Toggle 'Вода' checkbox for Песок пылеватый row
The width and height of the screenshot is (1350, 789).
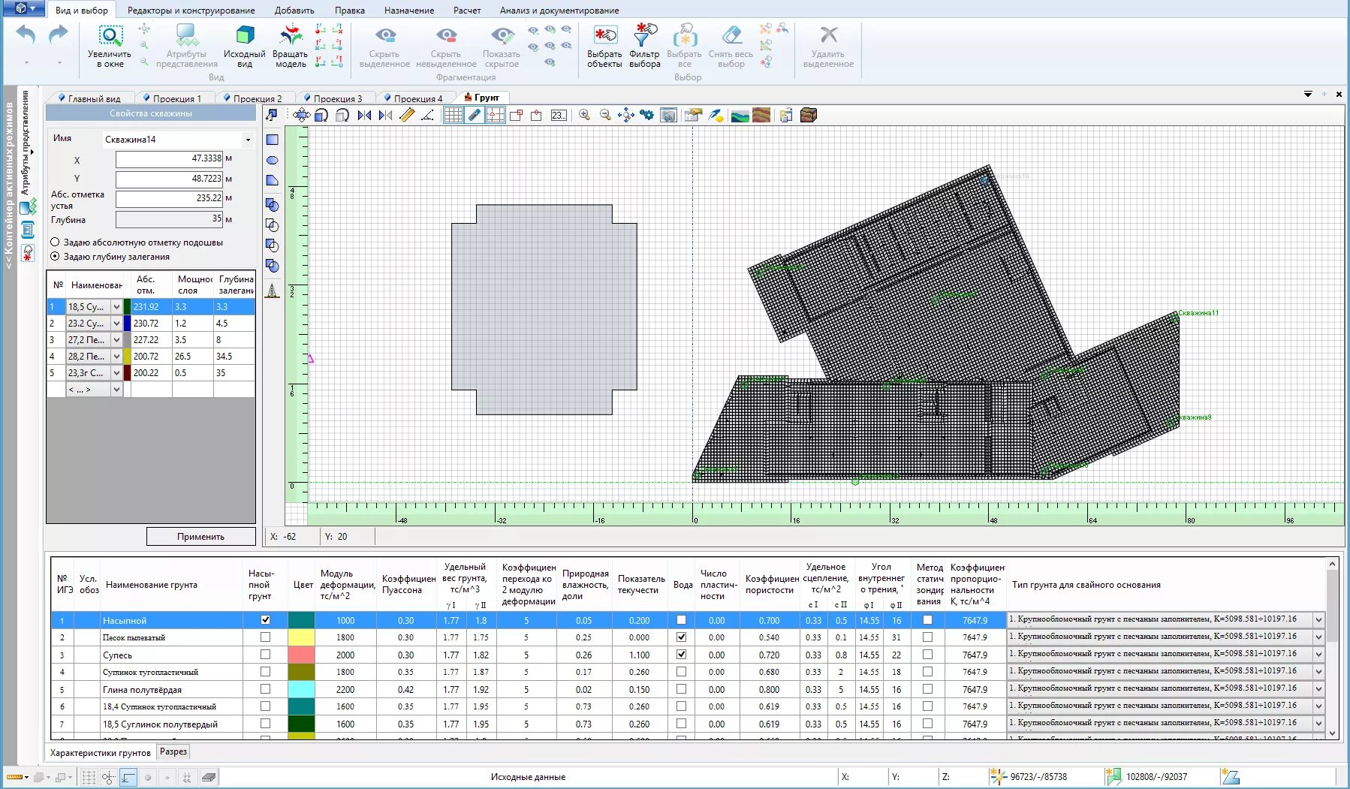[x=682, y=637]
